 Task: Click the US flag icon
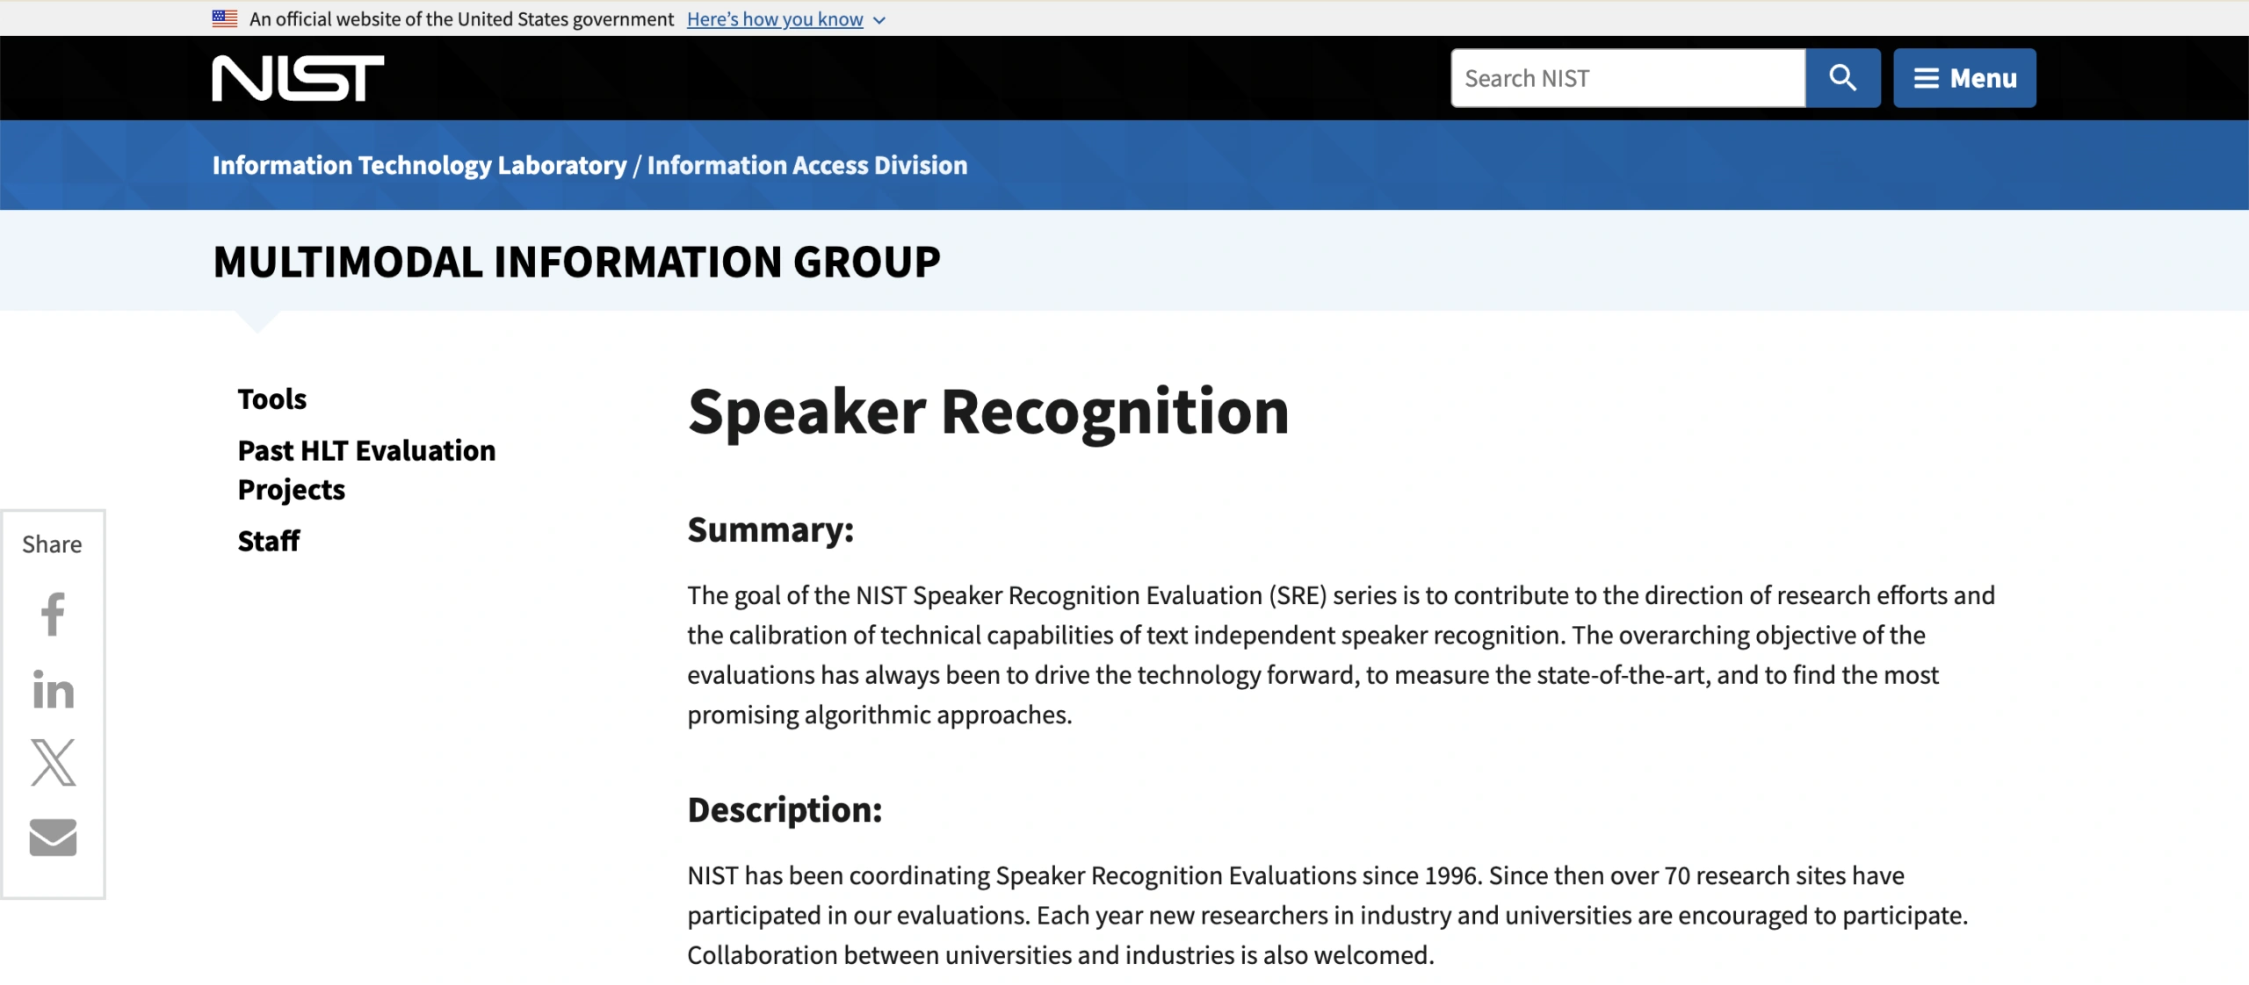225,18
